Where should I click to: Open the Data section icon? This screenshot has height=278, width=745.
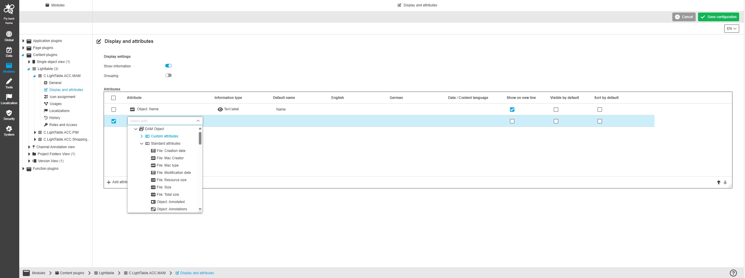tap(9, 50)
